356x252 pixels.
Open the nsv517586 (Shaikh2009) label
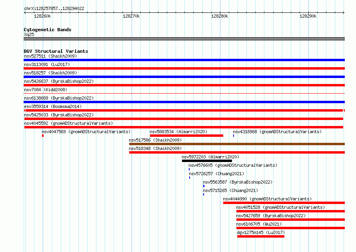(x=155, y=140)
